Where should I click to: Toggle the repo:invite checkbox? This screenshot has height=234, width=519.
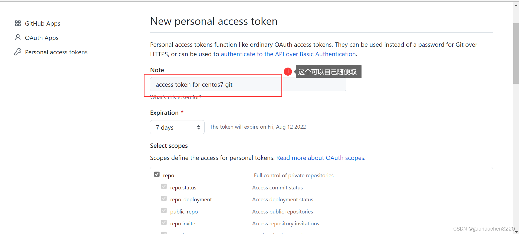164,222
